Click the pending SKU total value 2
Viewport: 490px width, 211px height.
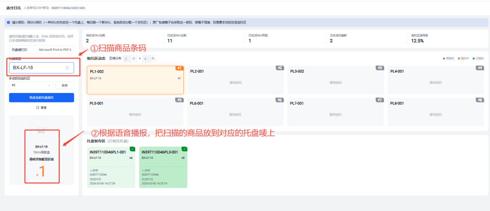tap(88, 41)
